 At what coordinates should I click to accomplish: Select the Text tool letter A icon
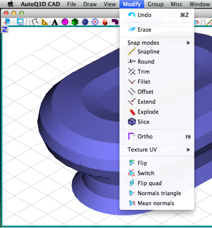(x=55, y=22)
